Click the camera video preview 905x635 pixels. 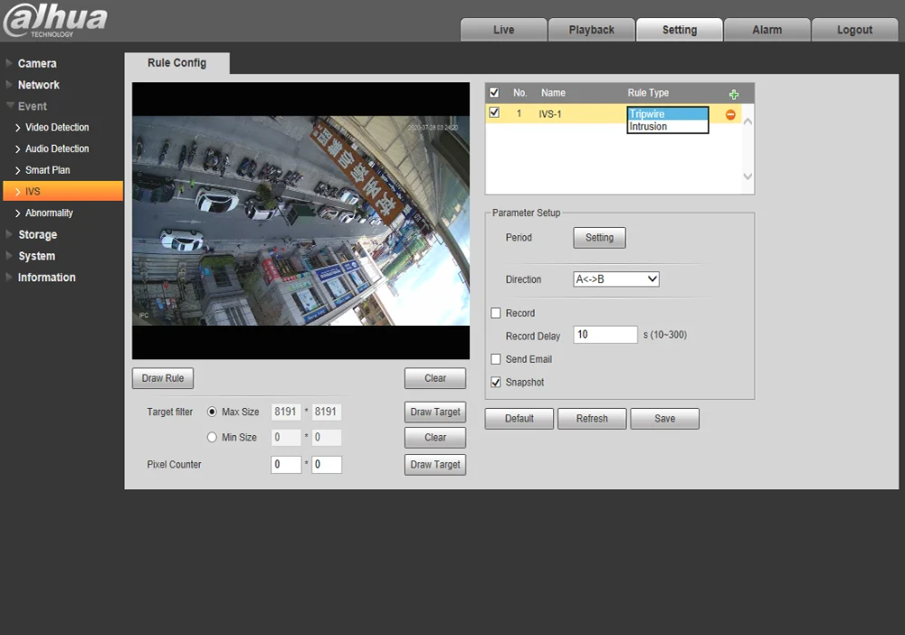point(300,221)
